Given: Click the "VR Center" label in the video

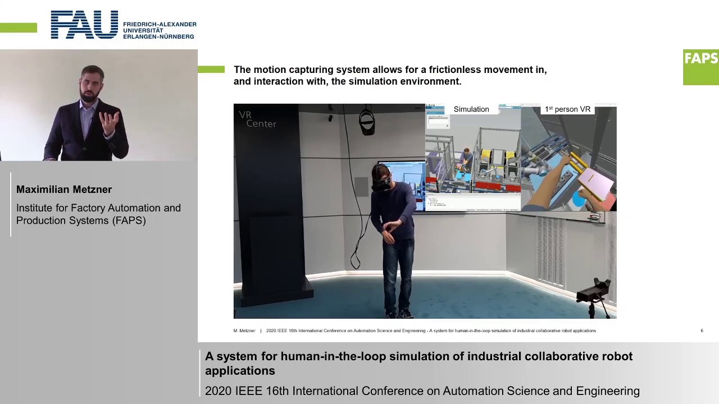Looking at the screenshot, I should point(257,120).
